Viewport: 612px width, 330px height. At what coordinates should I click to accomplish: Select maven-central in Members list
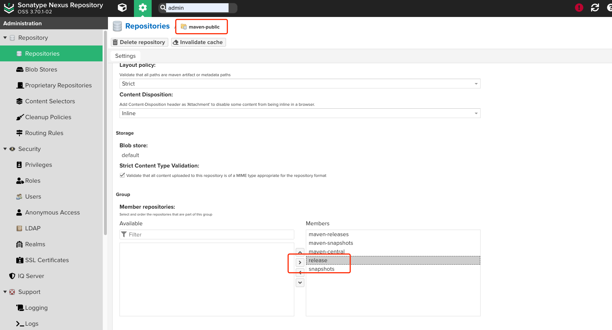(x=393, y=252)
